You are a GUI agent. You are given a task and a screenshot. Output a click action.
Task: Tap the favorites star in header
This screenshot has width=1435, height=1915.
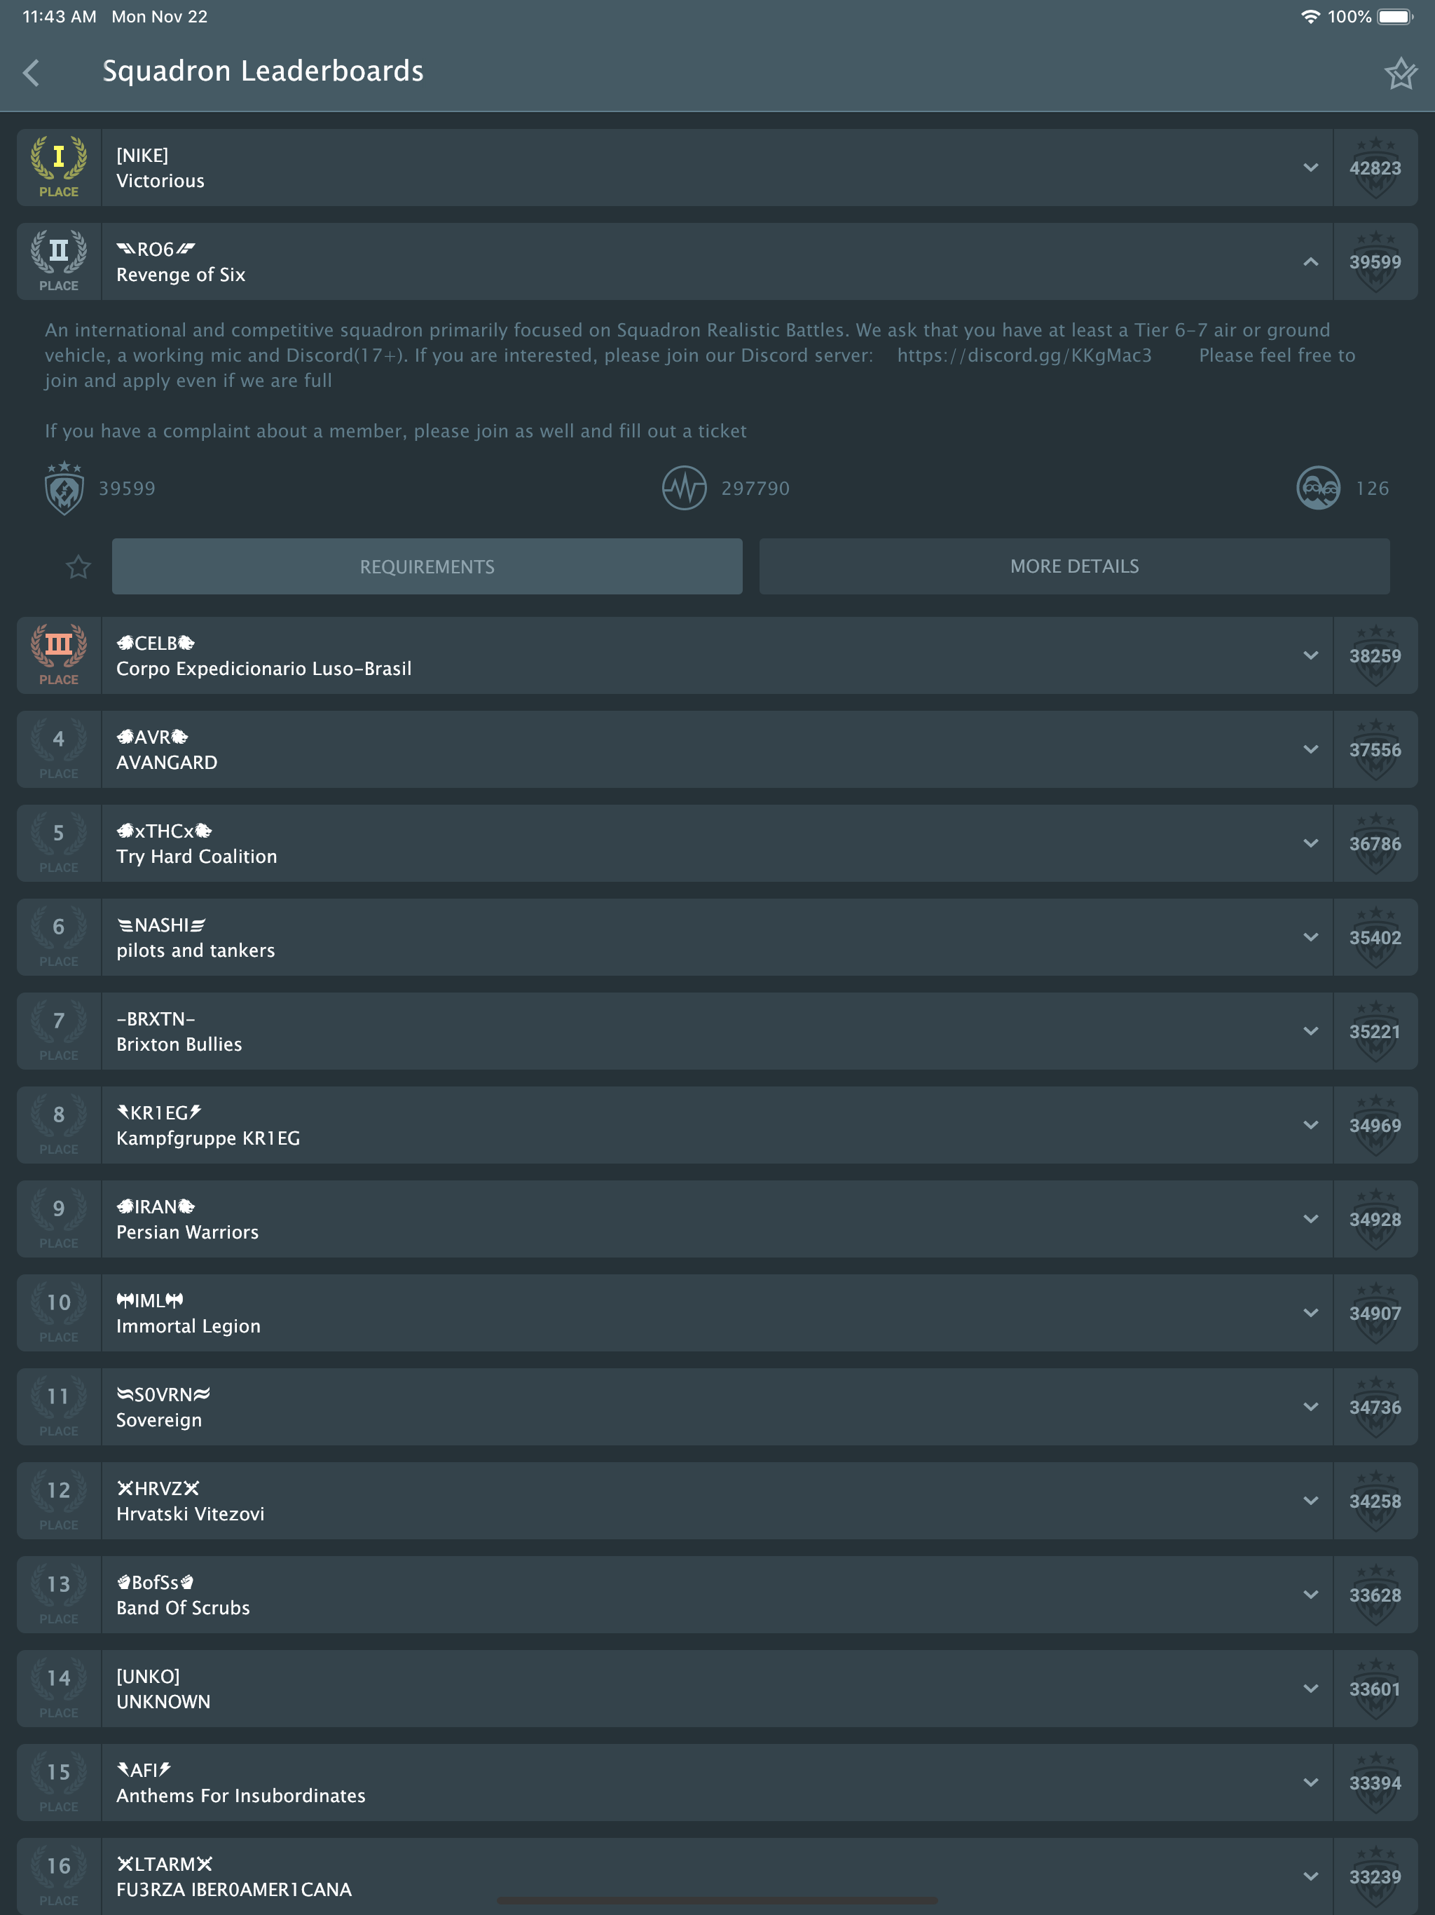click(1401, 73)
